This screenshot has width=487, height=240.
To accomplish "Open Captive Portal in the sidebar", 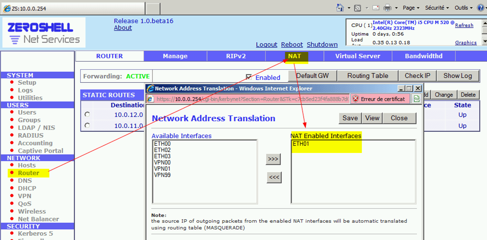I will 41,151.
